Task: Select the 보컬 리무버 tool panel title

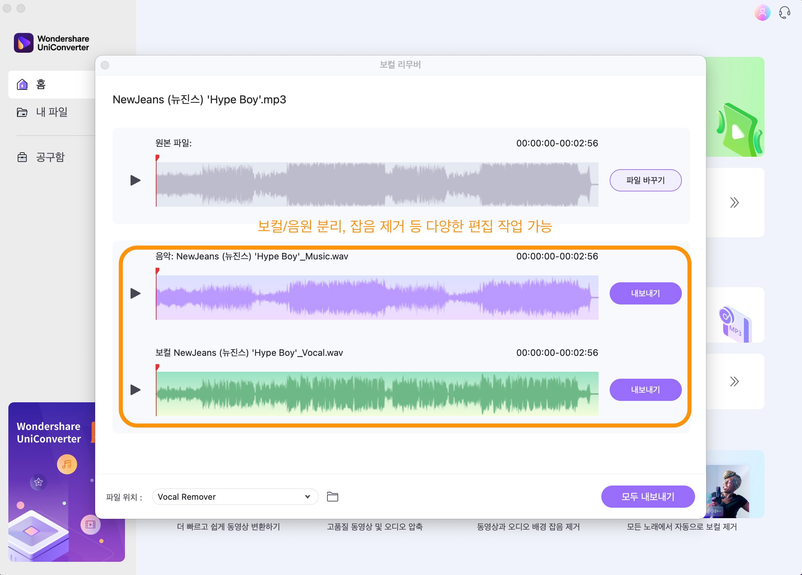Action: click(x=401, y=64)
